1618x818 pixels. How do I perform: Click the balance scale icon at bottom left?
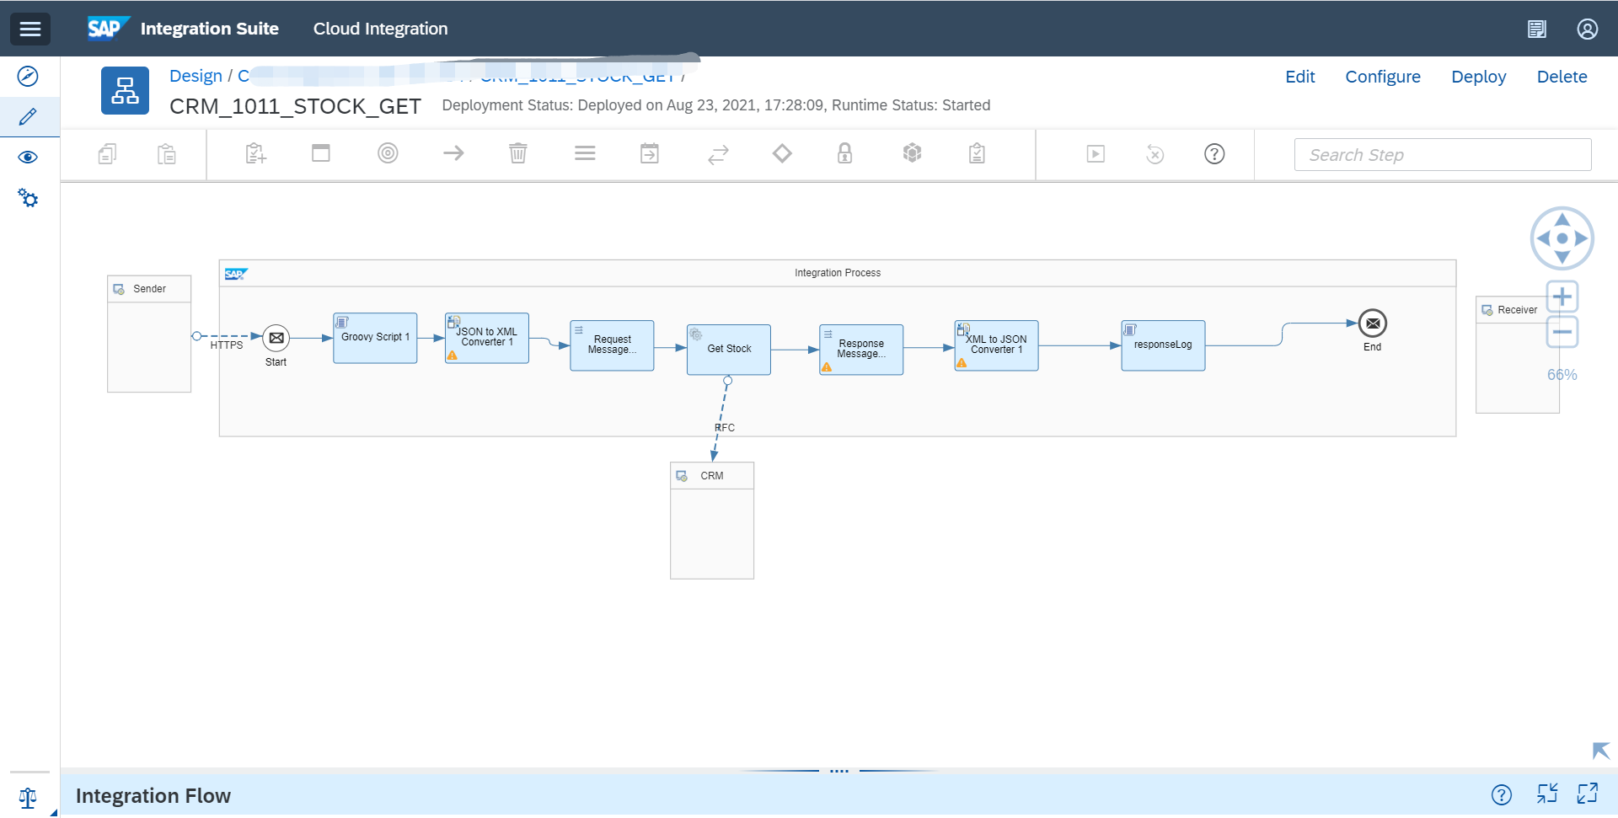tap(28, 798)
